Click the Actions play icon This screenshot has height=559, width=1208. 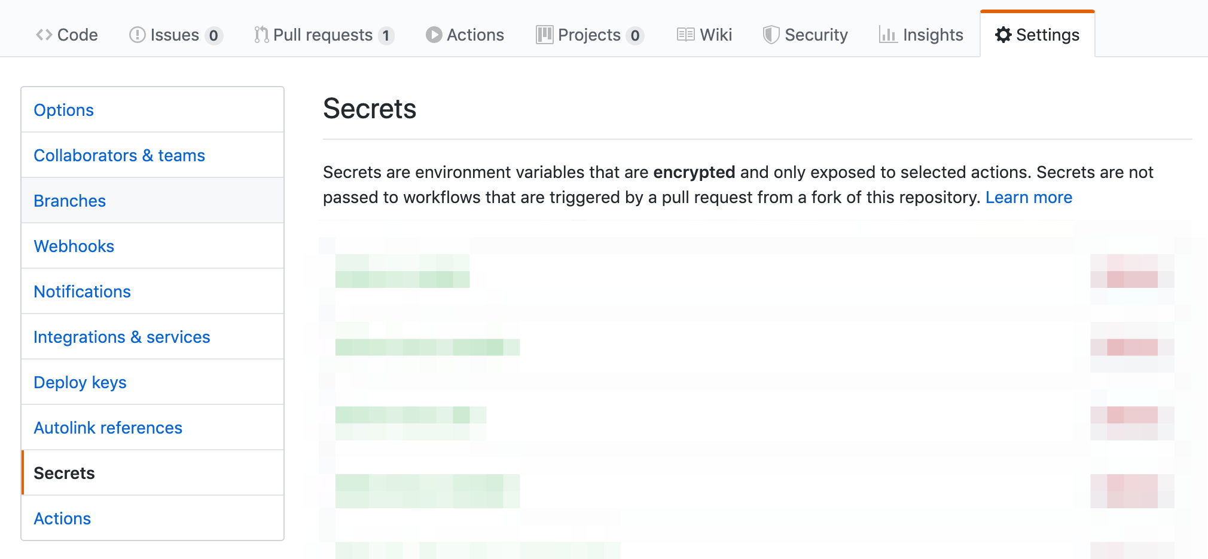[x=434, y=35]
